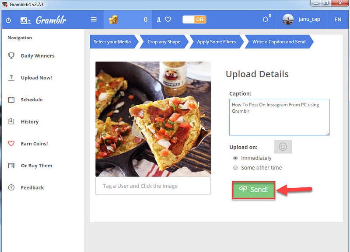
Task: Toggle the OFF switch on
Action: click(194, 20)
